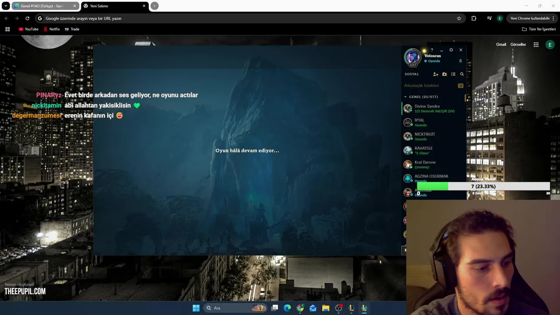560x315 pixels.
Task: Click the notifications bell under Veloscus
Action: tap(460, 61)
